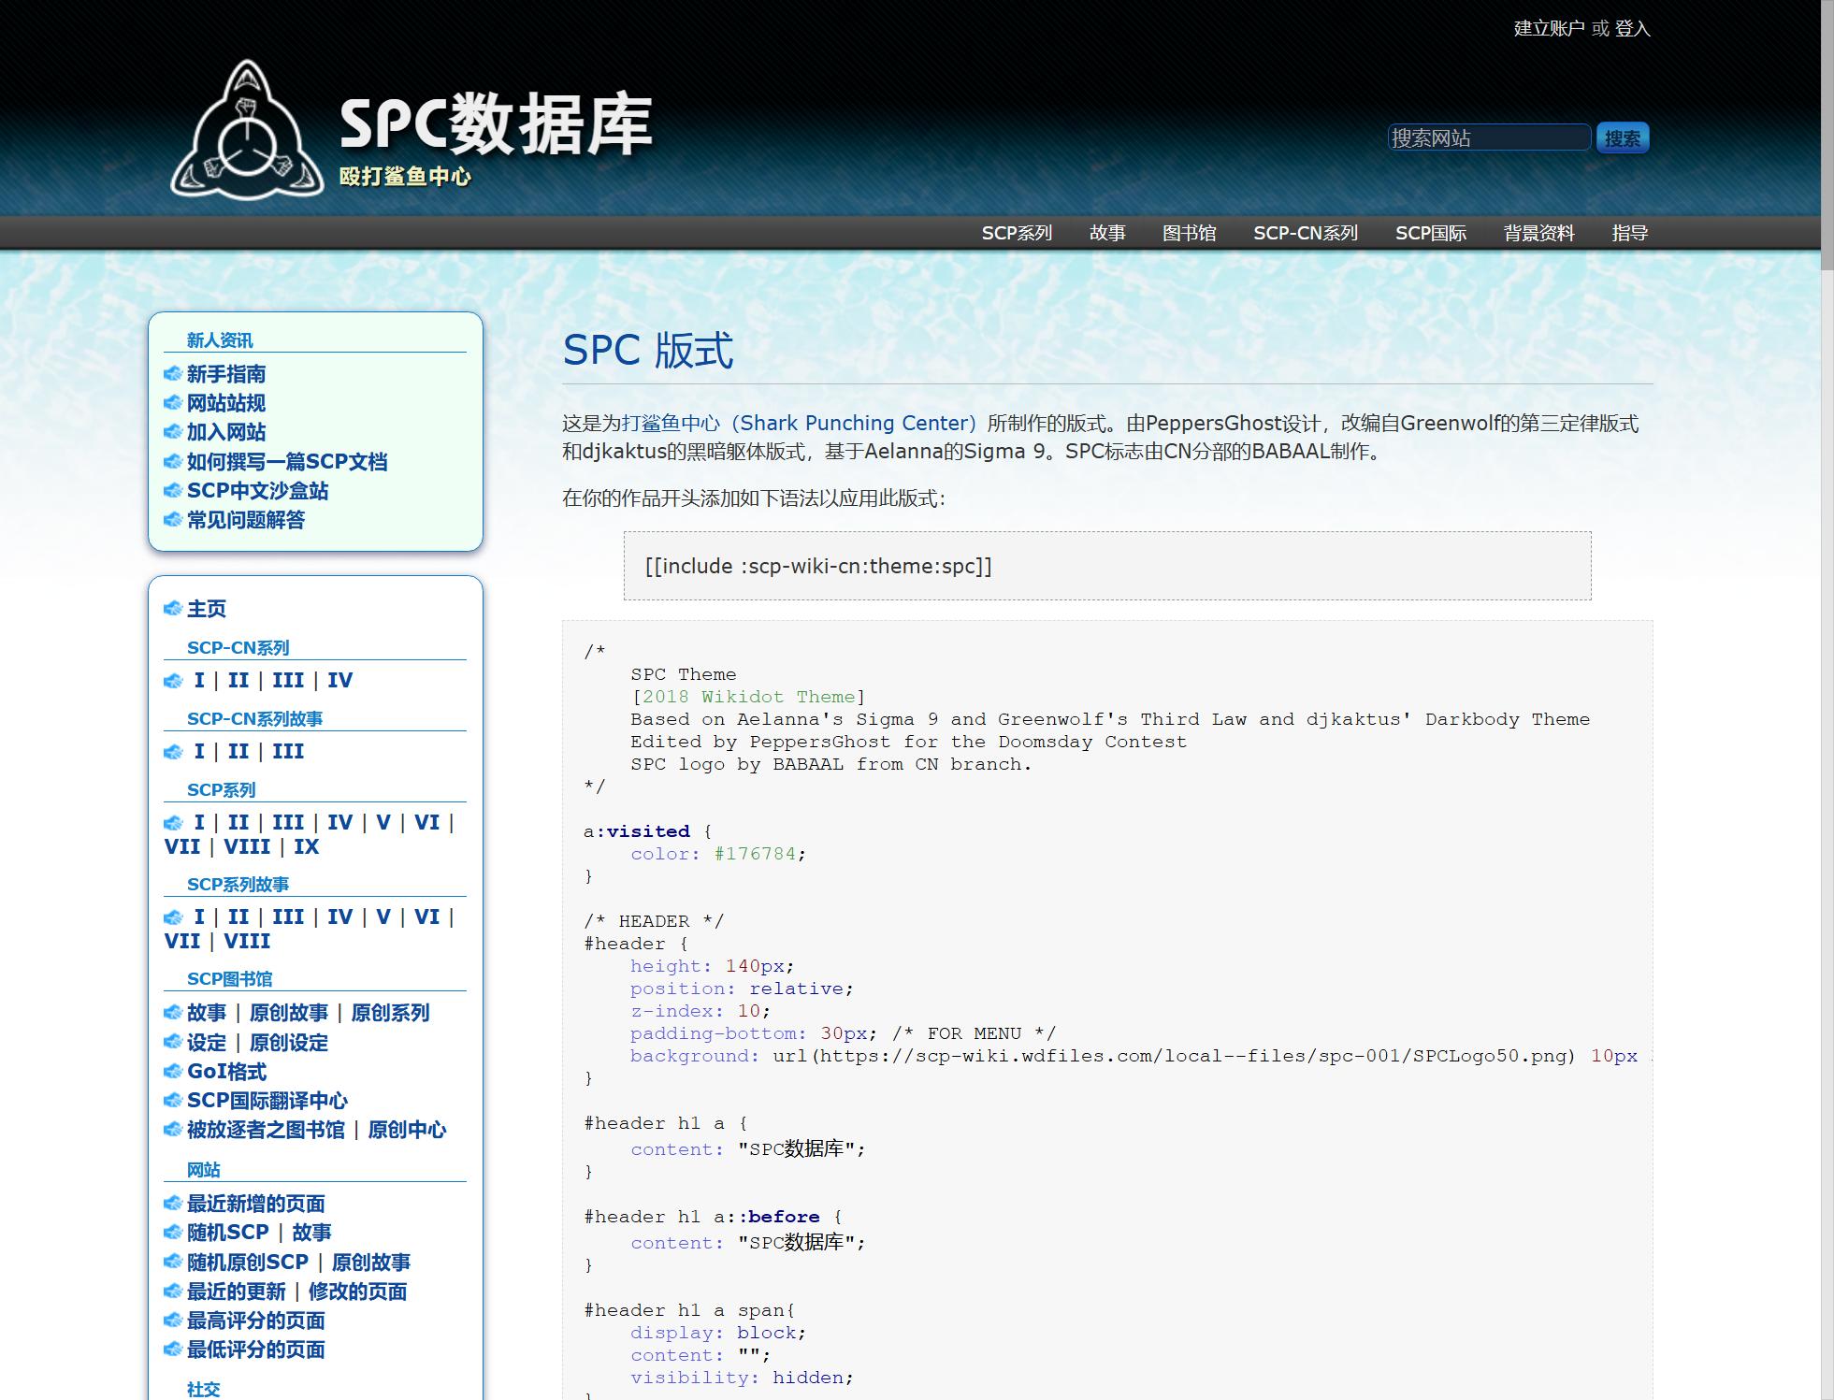The height and width of the screenshot is (1400, 1834).
Task: Click fish bullet icon next to 主页
Action: point(173,609)
